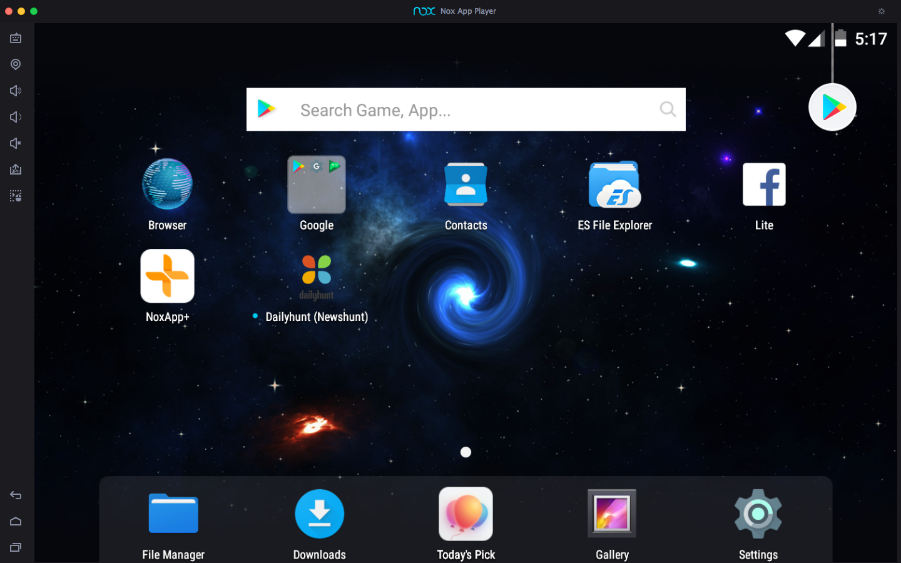
Task: Mute sound with the crossed speaker icon
Action: (x=16, y=143)
